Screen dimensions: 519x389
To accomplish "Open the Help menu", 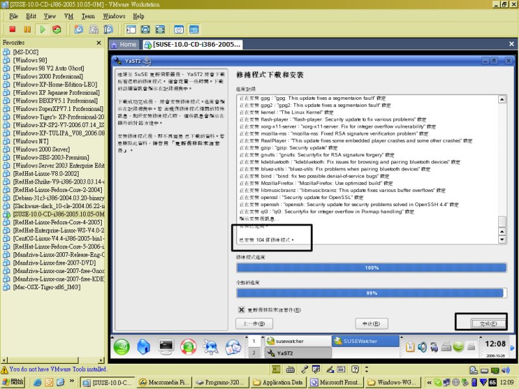I will (138, 16).
